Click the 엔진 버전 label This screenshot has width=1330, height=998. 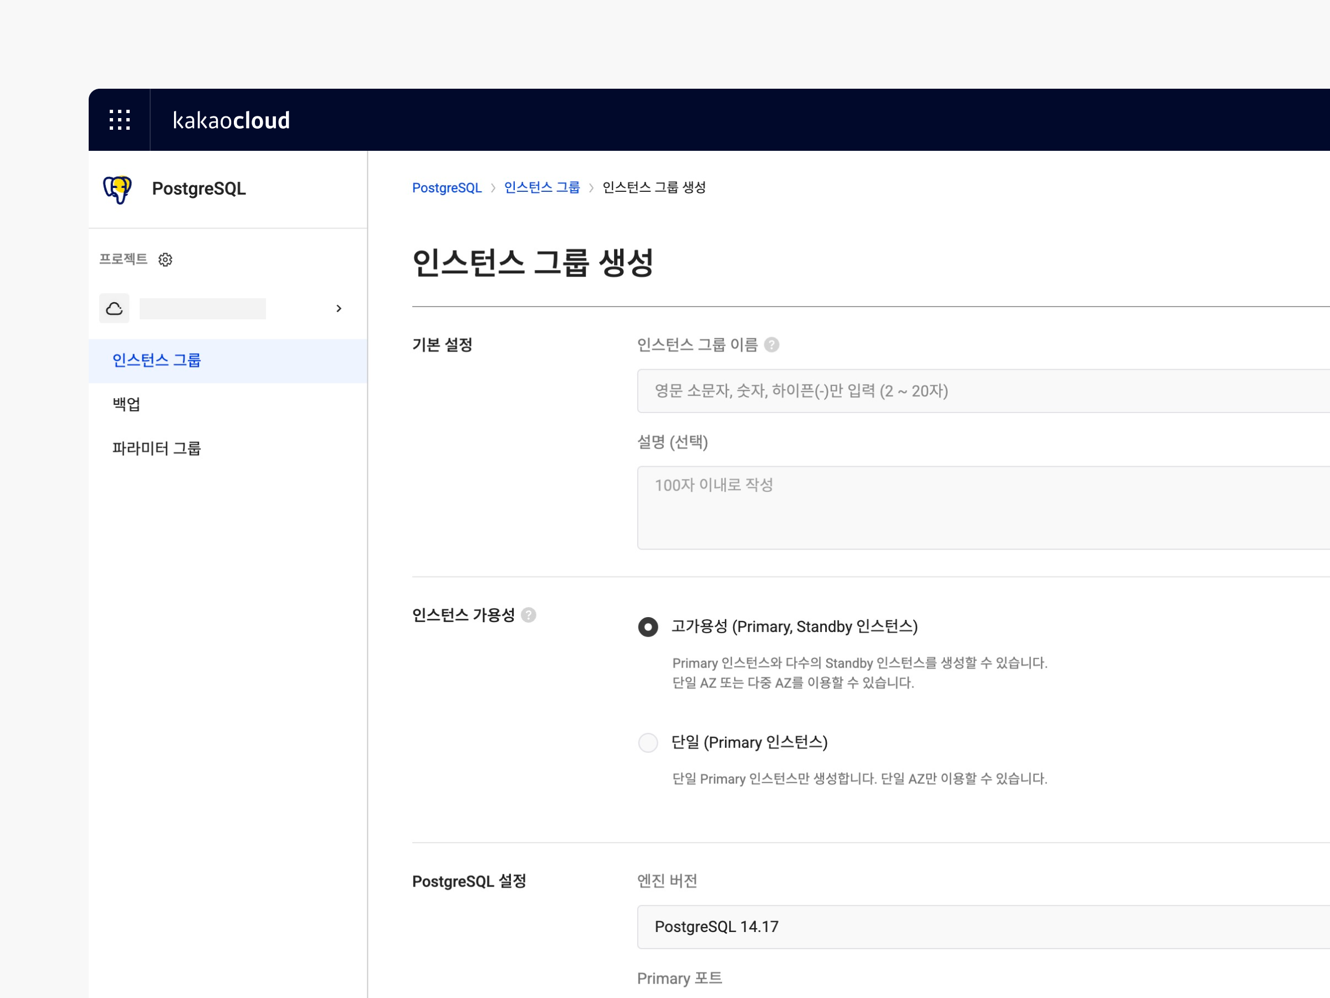(667, 880)
